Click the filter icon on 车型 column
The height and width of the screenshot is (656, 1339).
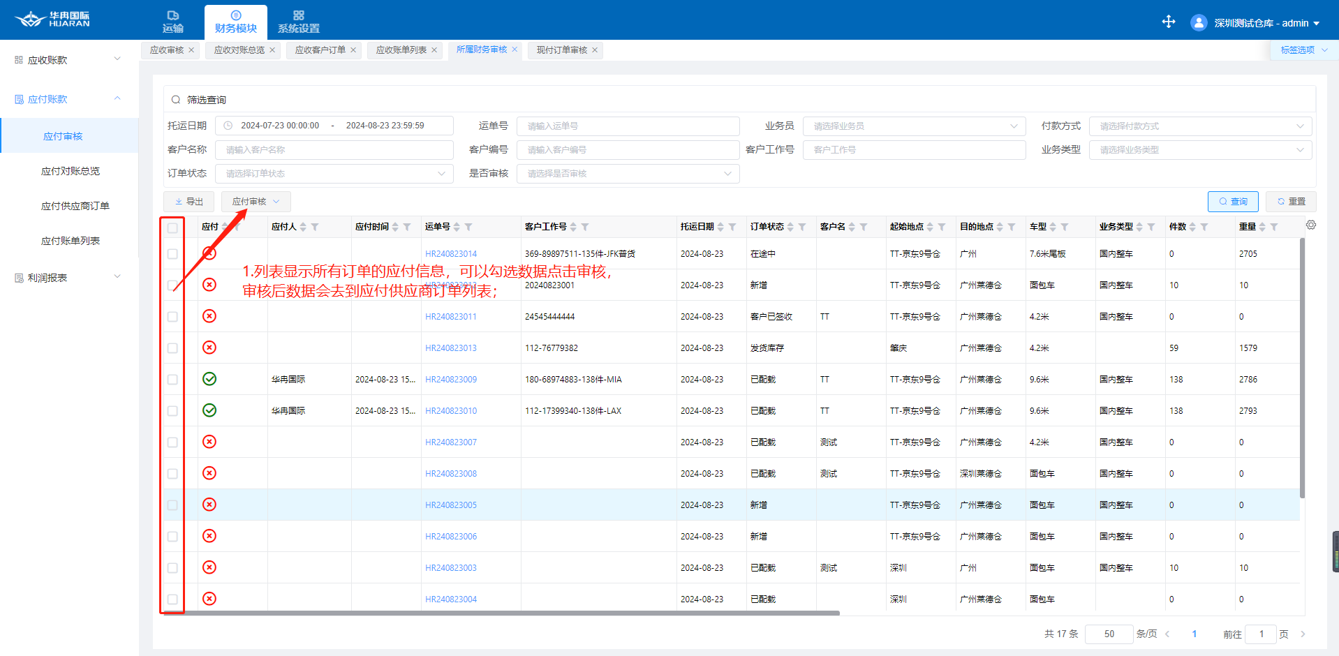pos(1065,227)
